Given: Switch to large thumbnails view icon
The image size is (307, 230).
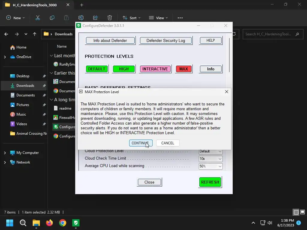Looking at the screenshot, I should [303, 212].
